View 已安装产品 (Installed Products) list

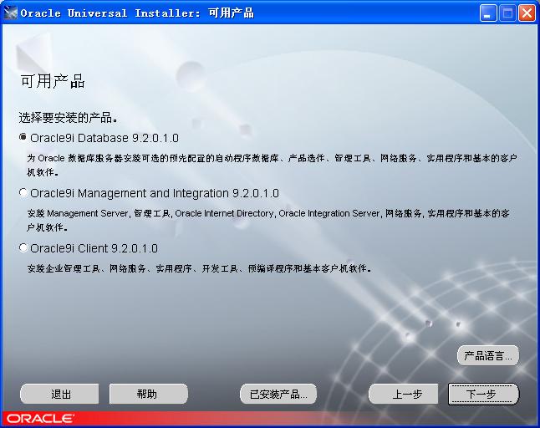click(x=278, y=394)
